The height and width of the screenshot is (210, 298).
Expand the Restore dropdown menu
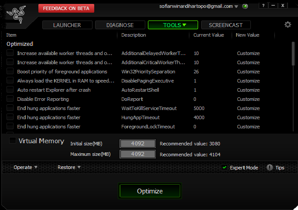click(69, 167)
